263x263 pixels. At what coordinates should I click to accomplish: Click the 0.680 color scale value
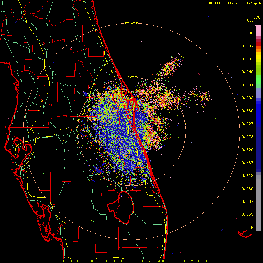tap(248, 111)
